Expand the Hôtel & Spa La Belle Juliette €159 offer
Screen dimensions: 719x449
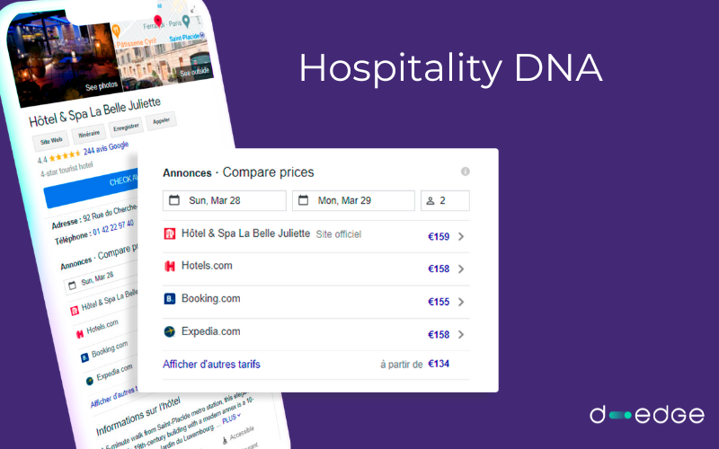461,237
